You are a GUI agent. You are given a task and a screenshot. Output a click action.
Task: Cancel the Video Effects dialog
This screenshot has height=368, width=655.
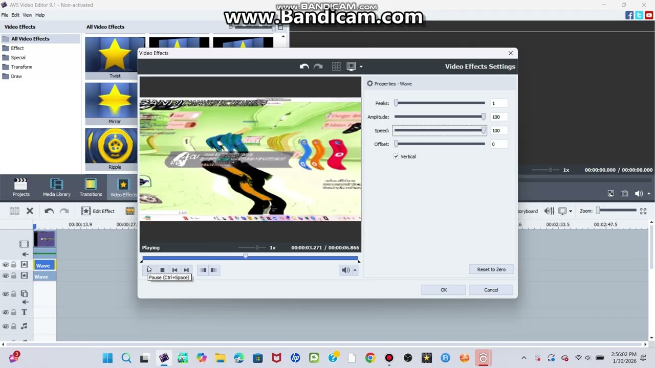(491, 290)
